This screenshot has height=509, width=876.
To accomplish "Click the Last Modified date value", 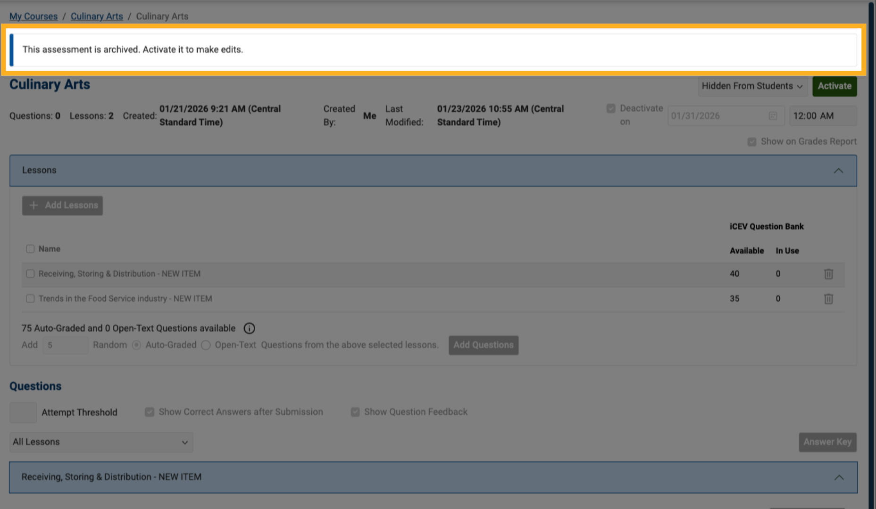I will click(500, 115).
